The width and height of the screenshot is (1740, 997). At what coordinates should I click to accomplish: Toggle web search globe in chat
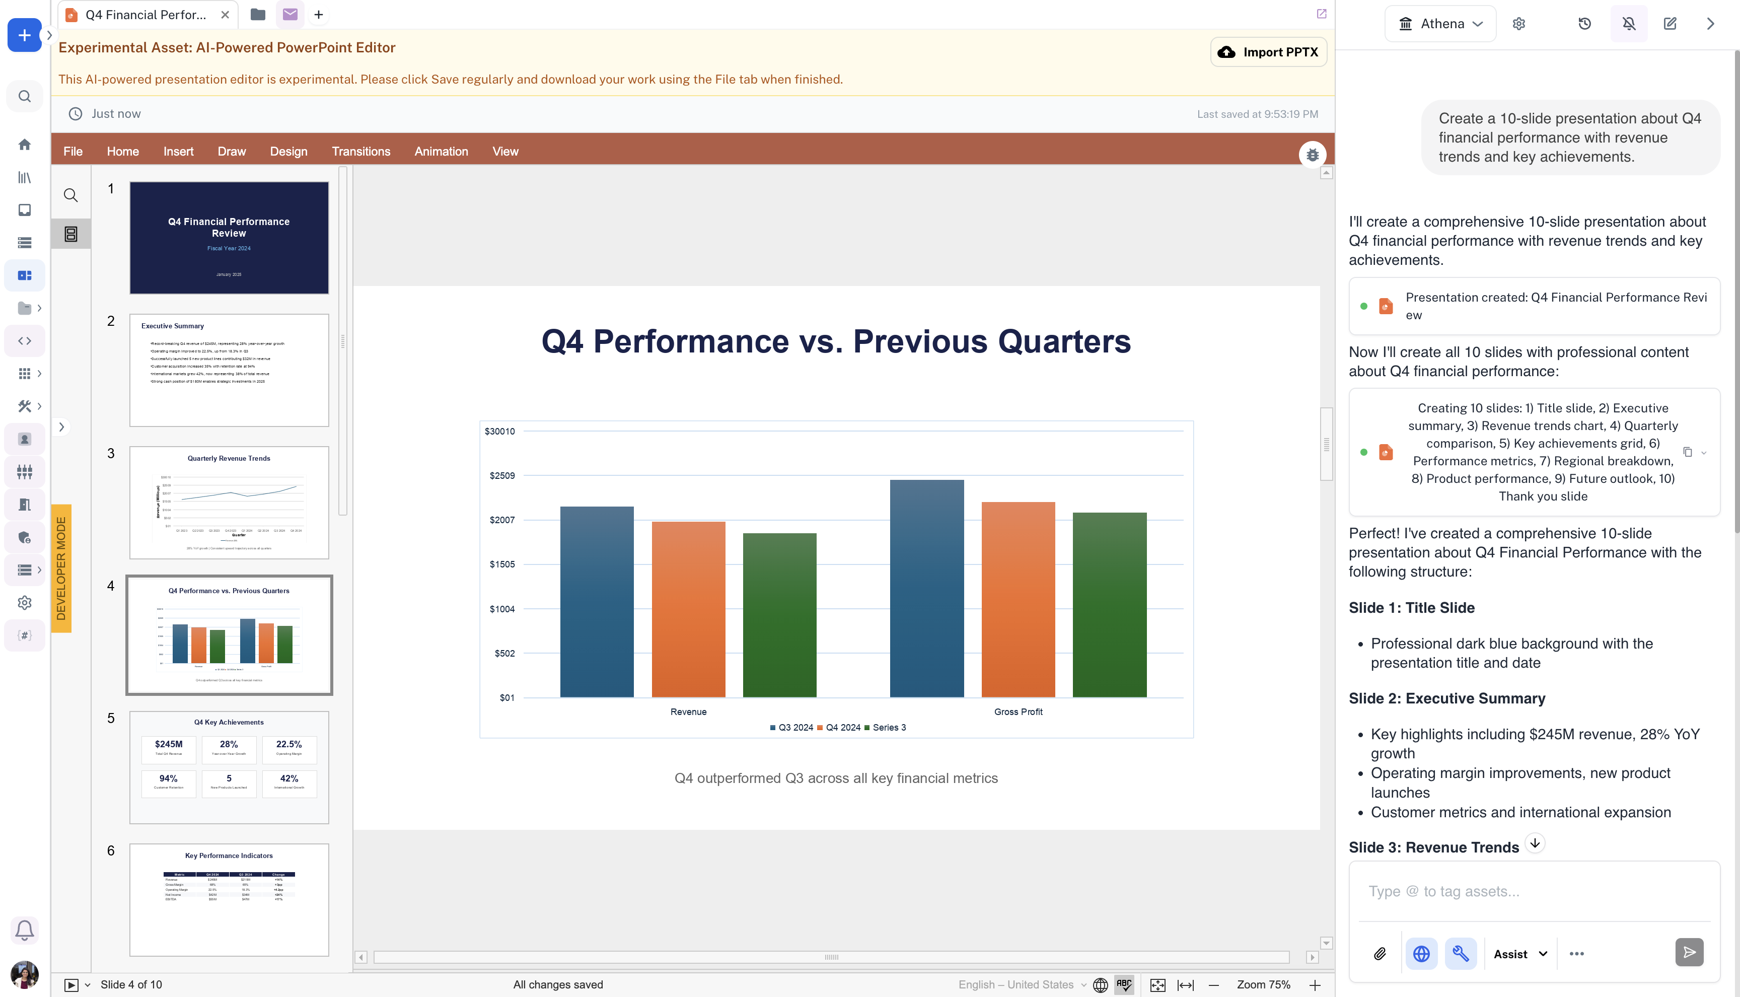pyautogui.click(x=1422, y=953)
